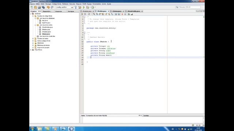Select JStatus.java in project tree
Screen dimensions: 234x131
click(46, 34)
